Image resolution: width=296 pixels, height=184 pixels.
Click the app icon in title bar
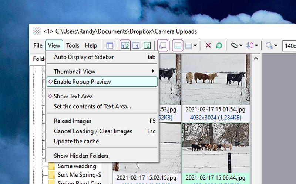tap(37, 31)
